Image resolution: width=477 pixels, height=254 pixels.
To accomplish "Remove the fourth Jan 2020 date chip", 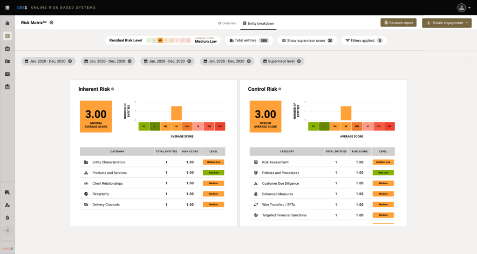I will click(x=249, y=61).
